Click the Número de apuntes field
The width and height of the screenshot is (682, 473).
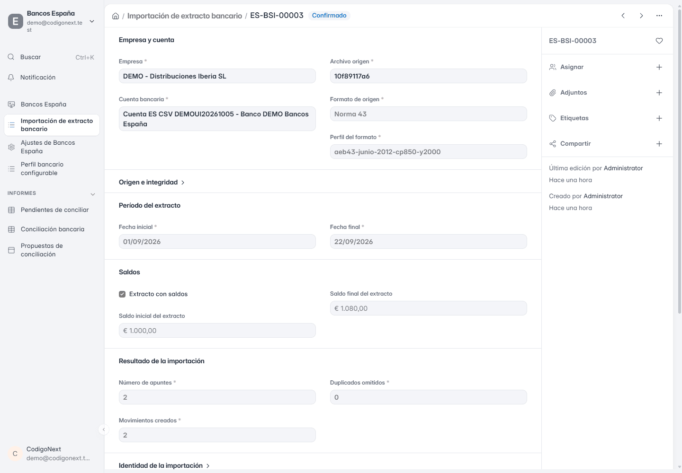point(217,397)
